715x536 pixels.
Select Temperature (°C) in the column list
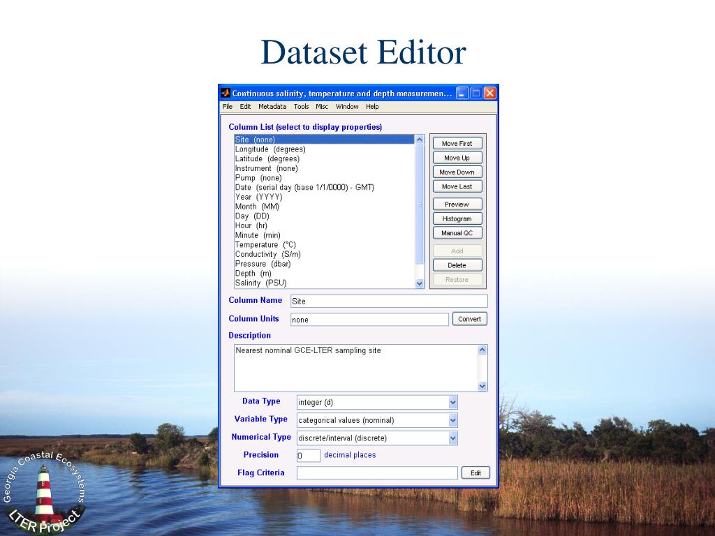[324, 245]
